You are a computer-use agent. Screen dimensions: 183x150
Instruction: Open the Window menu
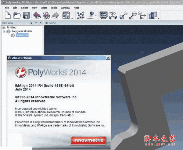click(65, 8)
